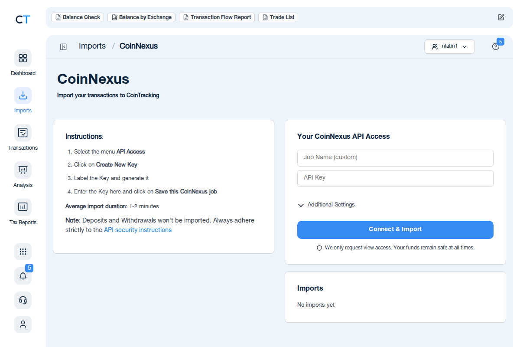The height and width of the screenshot is (347, 520).
Task: Open the API security instructions link
Action: (138, 230)
